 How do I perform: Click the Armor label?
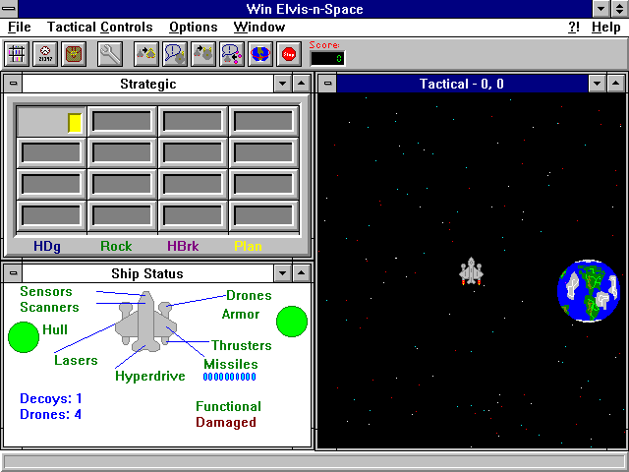point(241,314)
